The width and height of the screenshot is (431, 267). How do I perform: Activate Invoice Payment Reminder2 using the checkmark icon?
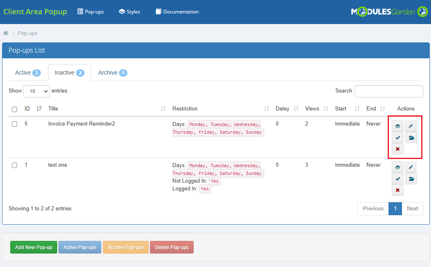click(x=398, y=138)
